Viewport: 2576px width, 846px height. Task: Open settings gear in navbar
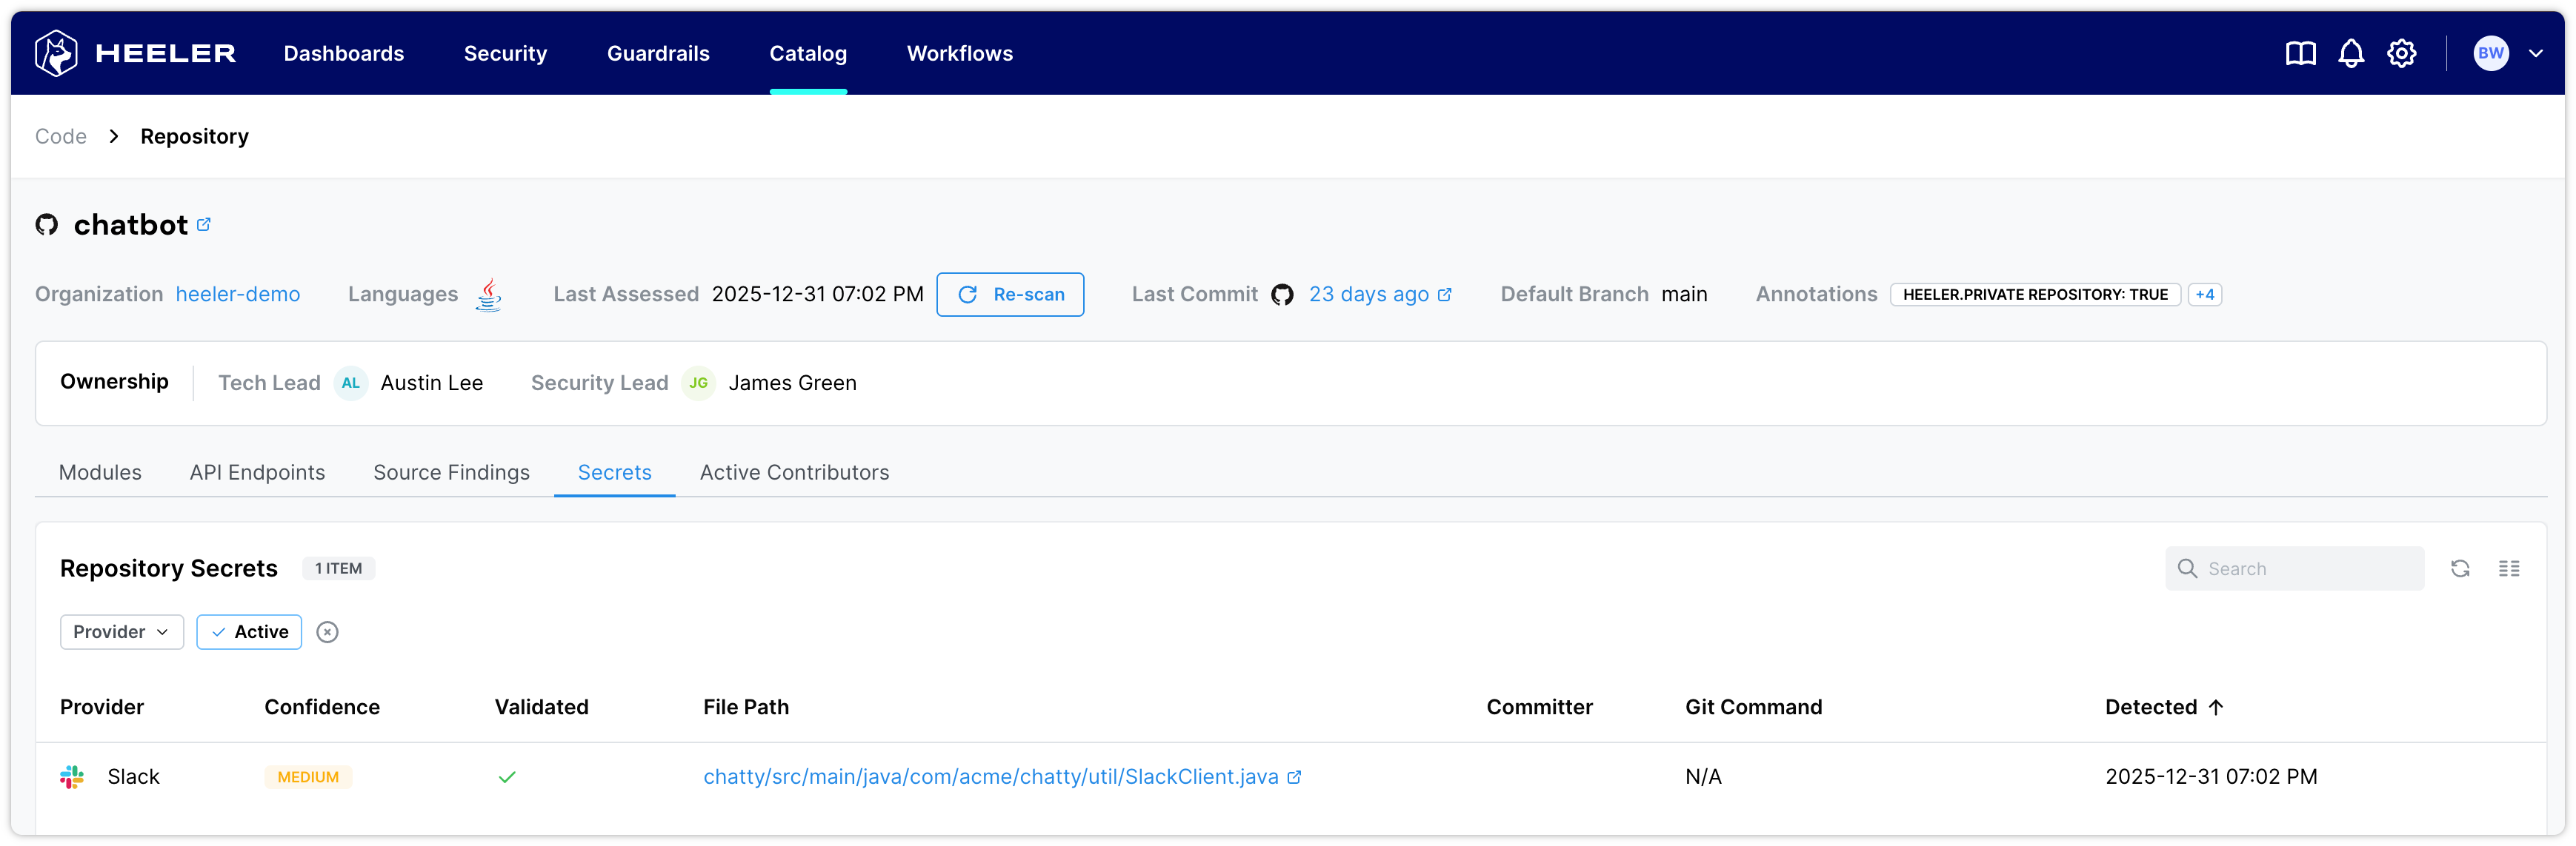2402,54
